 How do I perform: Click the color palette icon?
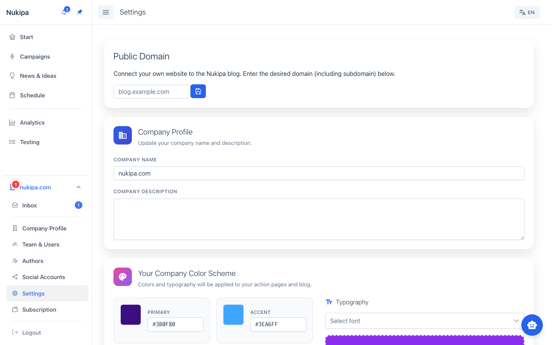click(123, 276)
